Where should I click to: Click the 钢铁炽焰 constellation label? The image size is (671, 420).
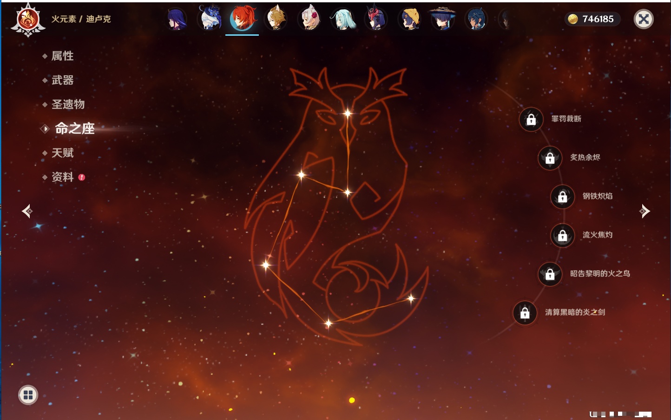(x=598, y=196)
